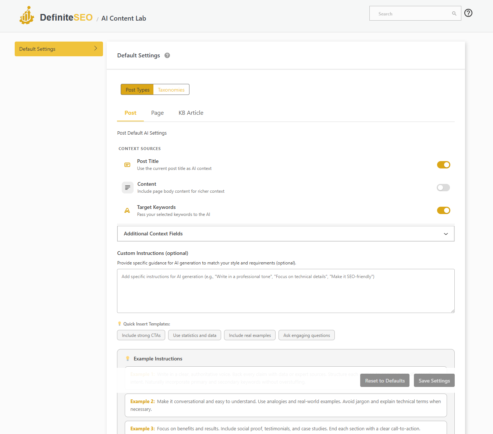Click the Custom Instructions text area

pyautogui.click(x=286, y=291)
